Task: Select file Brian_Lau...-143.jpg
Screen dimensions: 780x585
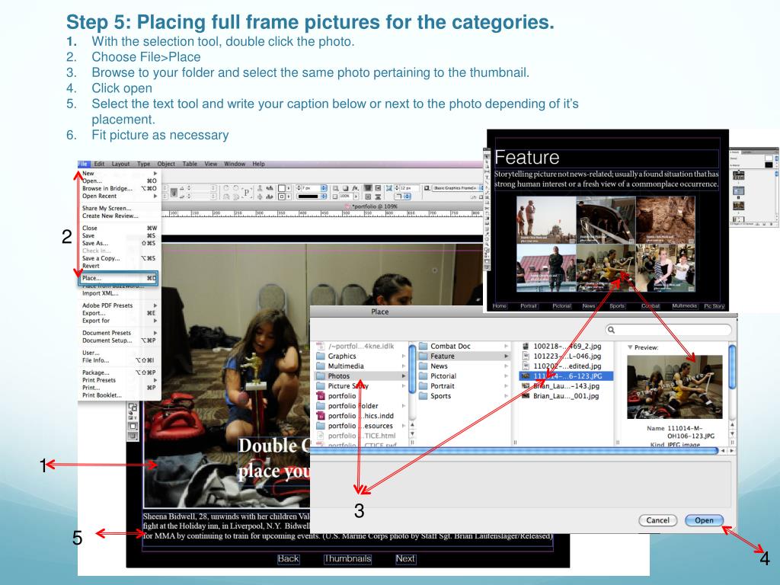Action: (x=567, y=386)
